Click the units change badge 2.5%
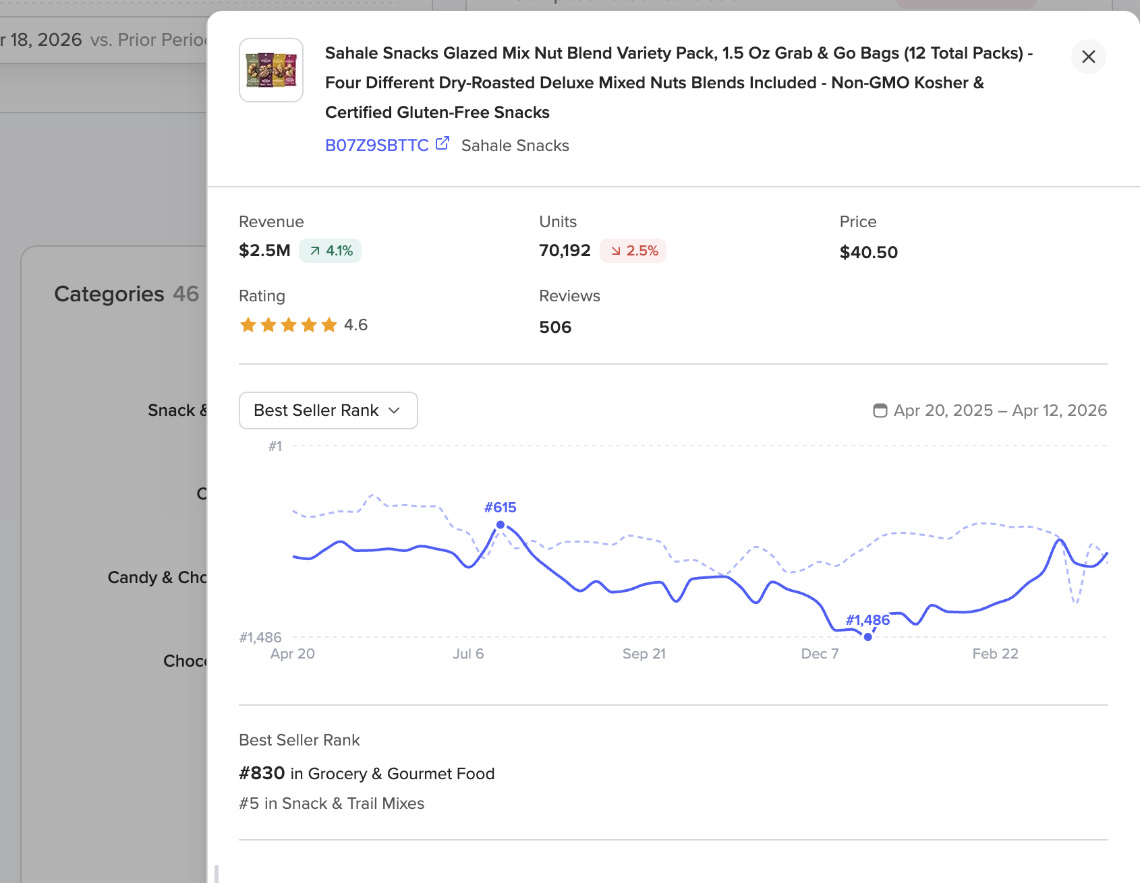1140x883 pixels. 633,251
